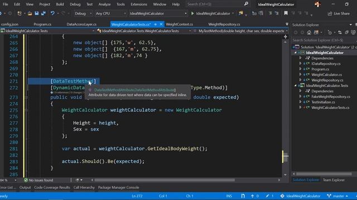Screen dimensions: 357x200
Task: Click the split editor plus icon
Action: (285, 37)
